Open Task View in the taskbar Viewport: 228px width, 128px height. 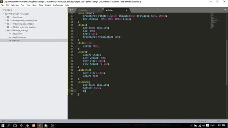point(15,126)
